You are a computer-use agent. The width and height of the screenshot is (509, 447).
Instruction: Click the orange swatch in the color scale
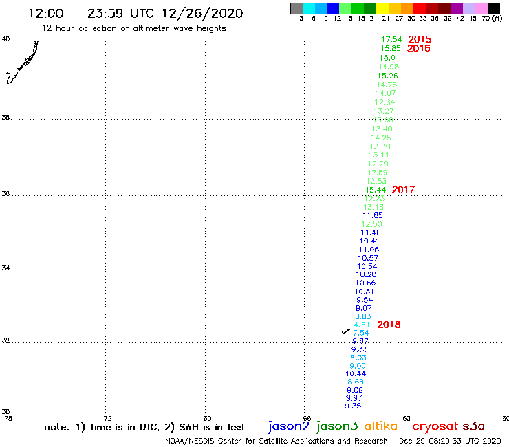tap(407, 8)
